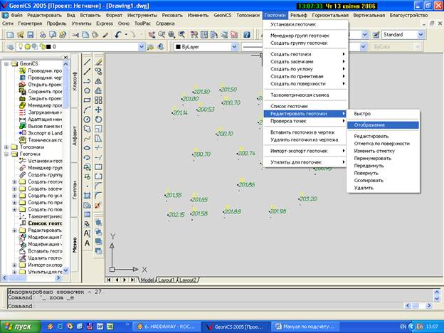Switch to the Генплан side tab
This screenshot has height=333, width=444.
click(75, 190)
